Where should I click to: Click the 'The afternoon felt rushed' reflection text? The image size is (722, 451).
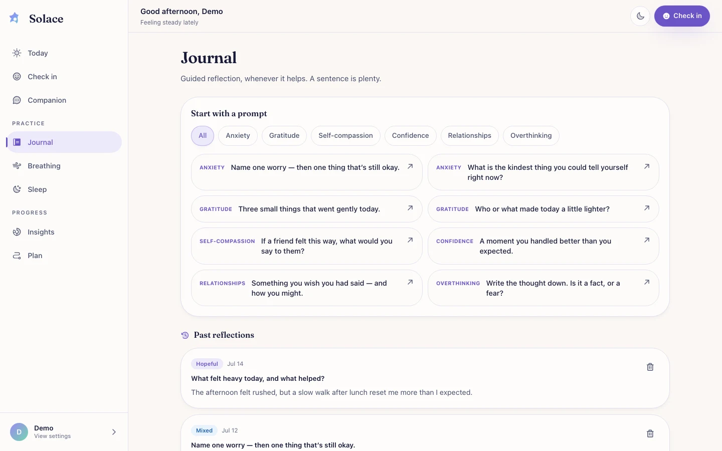(x=331, y=392)
